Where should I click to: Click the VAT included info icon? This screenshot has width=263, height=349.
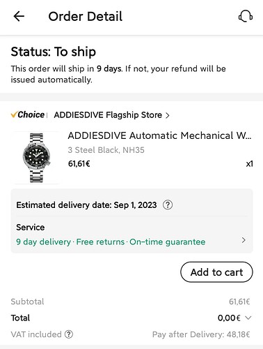[x=69, y=334]
